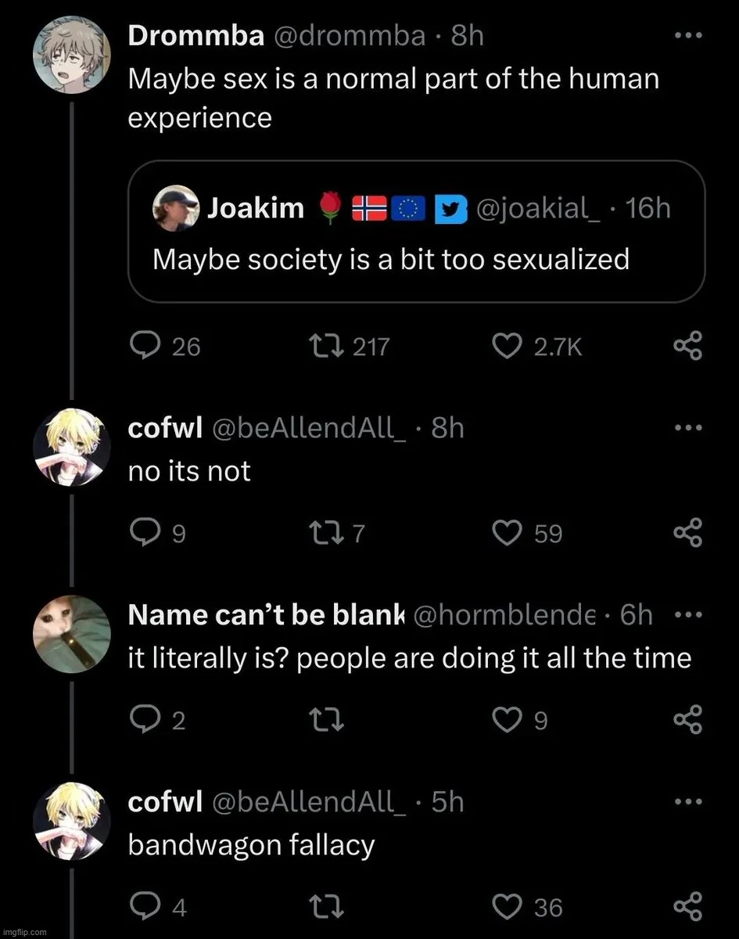Open more options on Drommba's tweet

click(688, 37)
